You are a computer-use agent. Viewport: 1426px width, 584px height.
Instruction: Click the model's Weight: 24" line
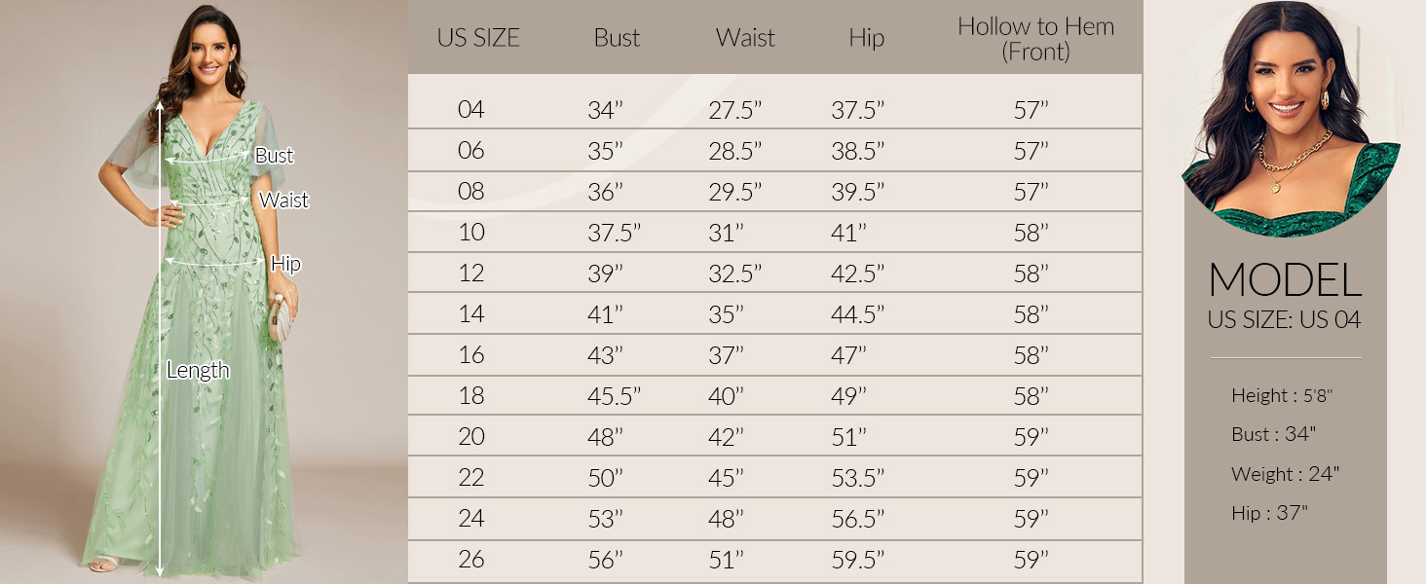(x=1285, y=474)
